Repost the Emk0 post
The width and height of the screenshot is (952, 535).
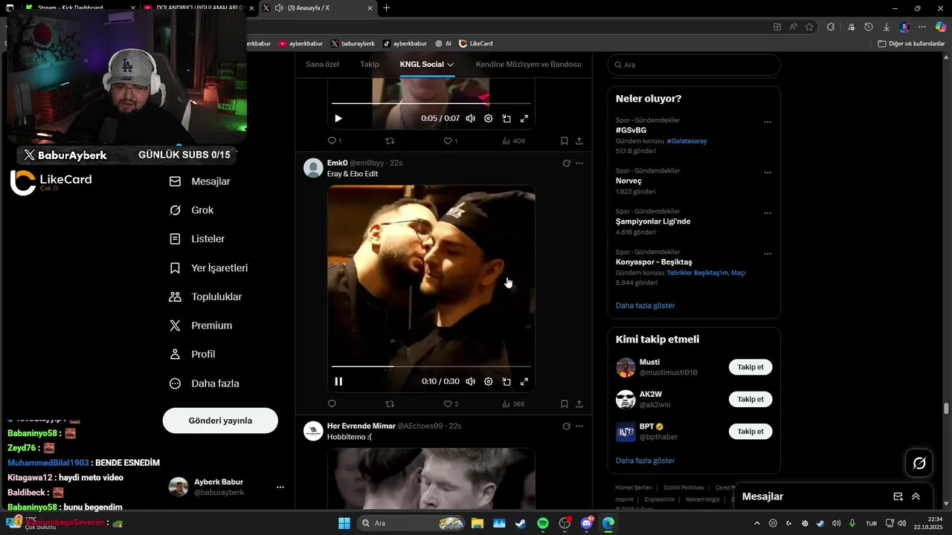[x=389, y=403]
